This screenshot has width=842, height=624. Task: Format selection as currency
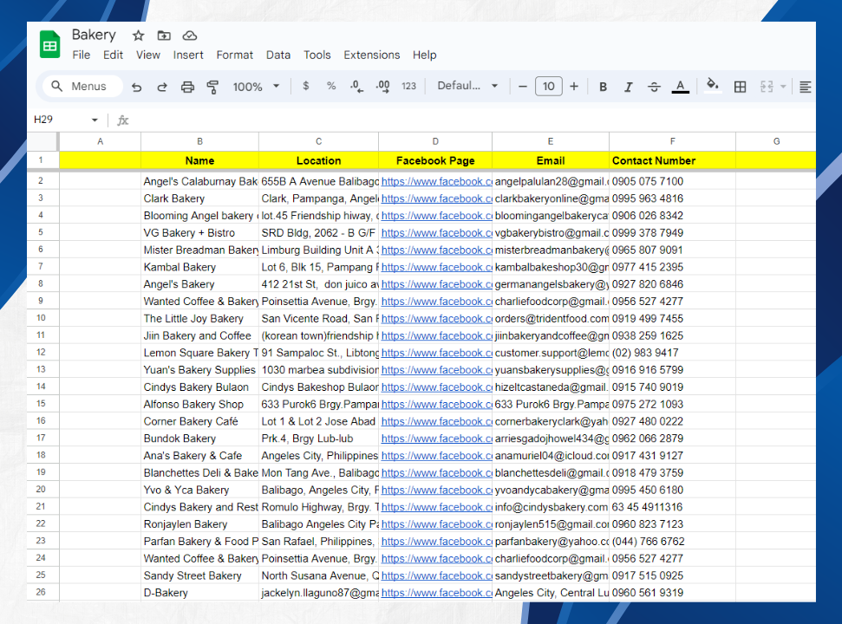[x=307, y=86]
